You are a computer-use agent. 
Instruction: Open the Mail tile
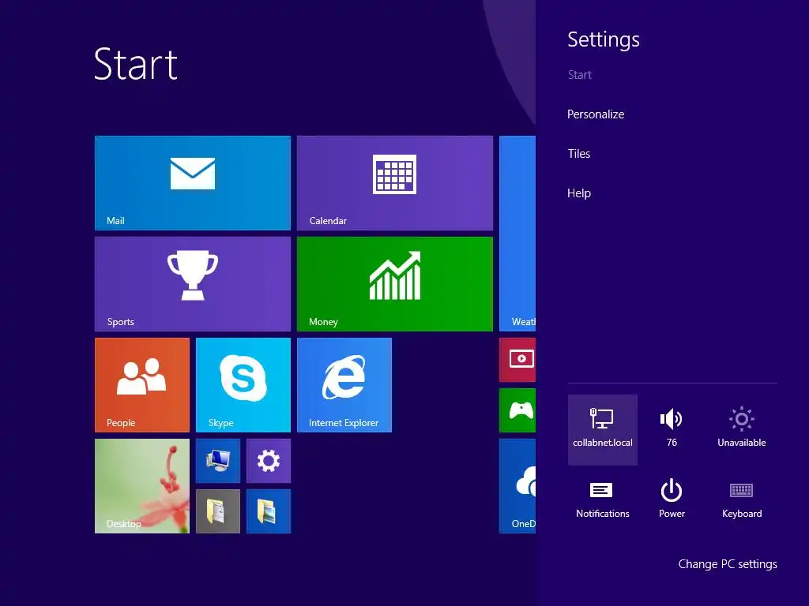click(193, 183)
